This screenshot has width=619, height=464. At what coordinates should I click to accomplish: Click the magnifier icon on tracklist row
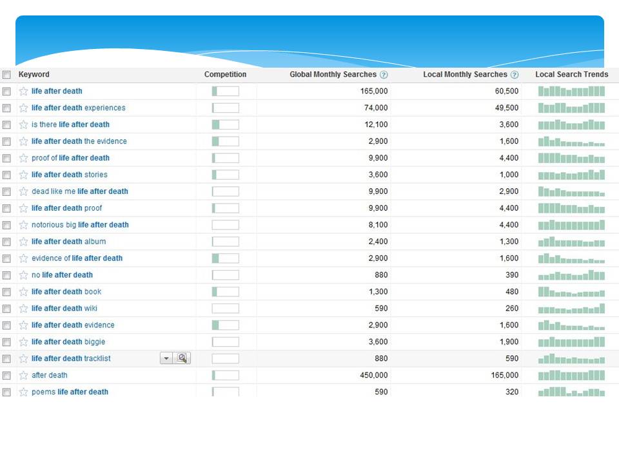click(x=182, y=358)
